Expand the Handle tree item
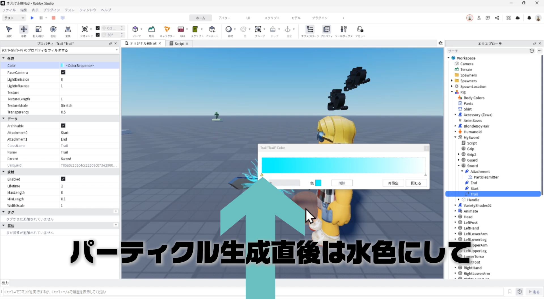Image resolution: width=544 pixels, height=306 pixels. [459, 200]
